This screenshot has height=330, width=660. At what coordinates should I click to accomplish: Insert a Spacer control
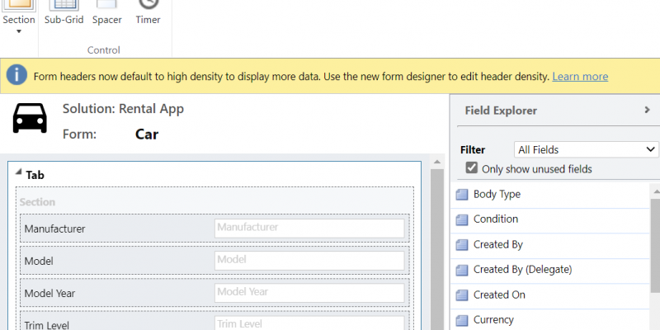[107, 12]
